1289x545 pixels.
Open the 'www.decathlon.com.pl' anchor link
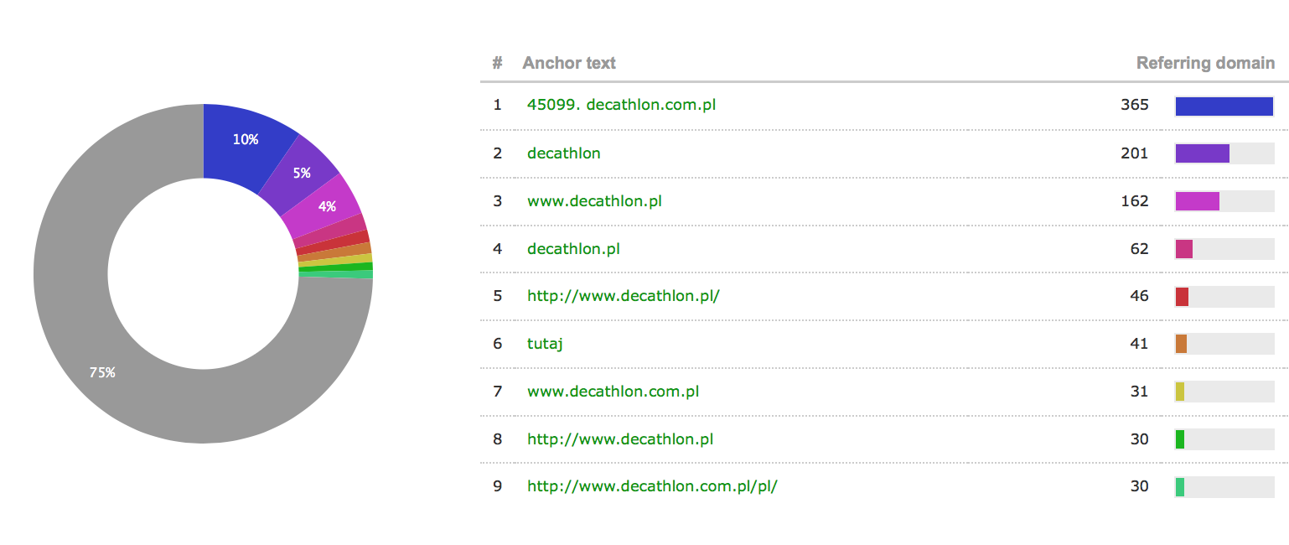pyautogui.click(x=613, y=392)
